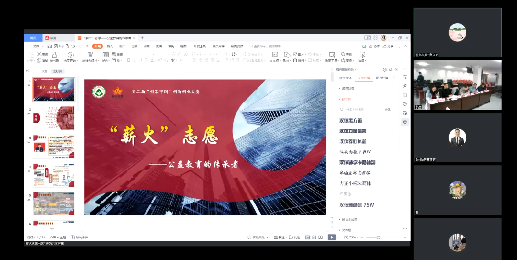This screenshot has width=517, height=260.
Task: Open the font color dropdown arrow
Action: [155, 60]
